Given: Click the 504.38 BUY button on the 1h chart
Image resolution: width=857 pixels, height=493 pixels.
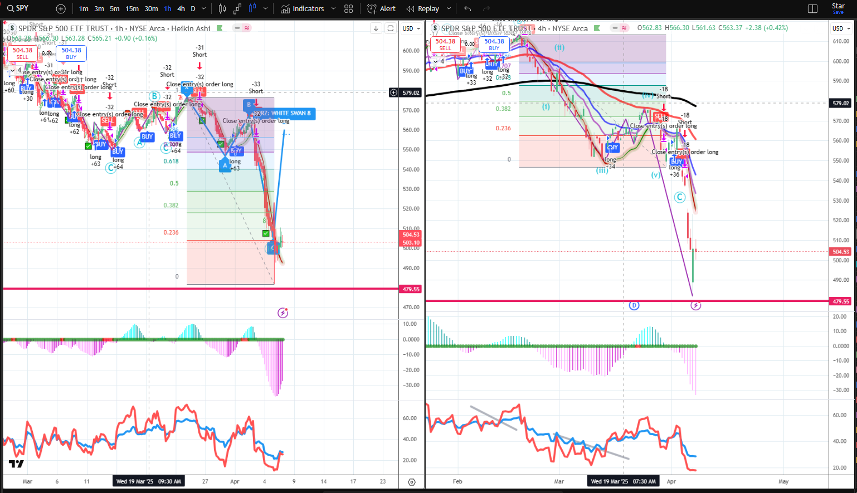Looking at the screenshot, I should (71, 53).
